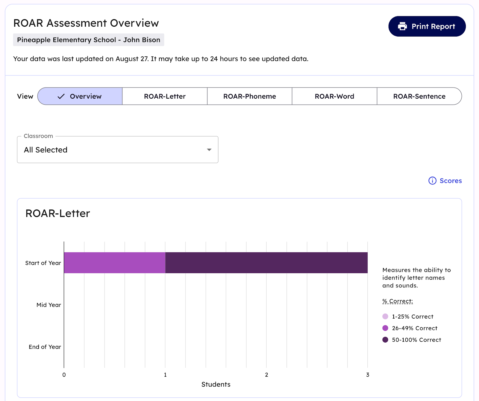Toggle the 26-49% Correct legend dot
Viewport: 479px width, 401px height.
click(x=385, y=328)
